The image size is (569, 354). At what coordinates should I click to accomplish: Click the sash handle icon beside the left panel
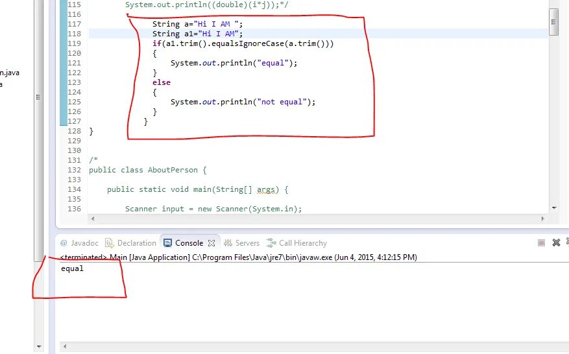click(38, 97)
